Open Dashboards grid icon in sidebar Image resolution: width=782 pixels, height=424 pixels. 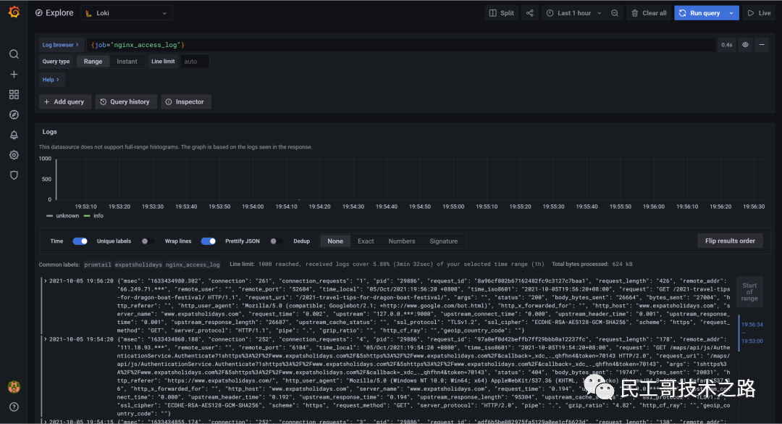tap(14, 94)
